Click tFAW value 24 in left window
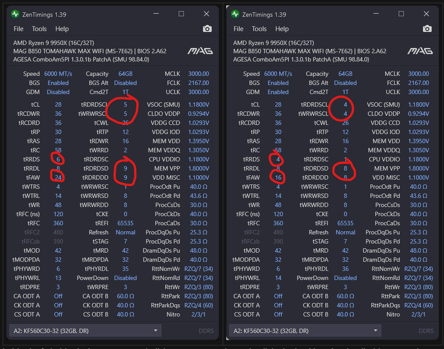Screen dimensions: 444x349 [58, 177]
